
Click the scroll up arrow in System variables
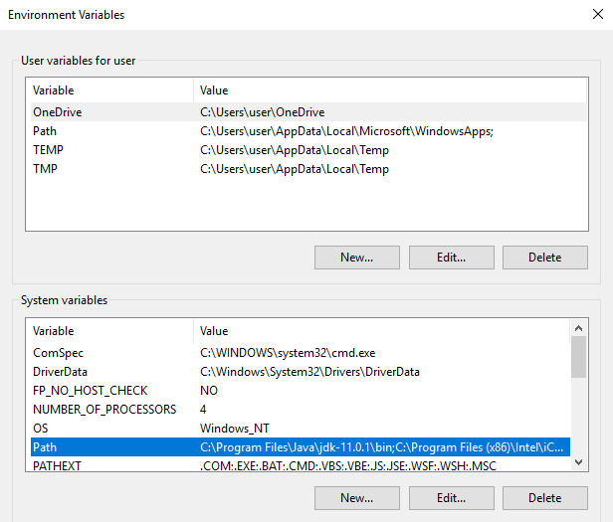click(x=578, y=328)
